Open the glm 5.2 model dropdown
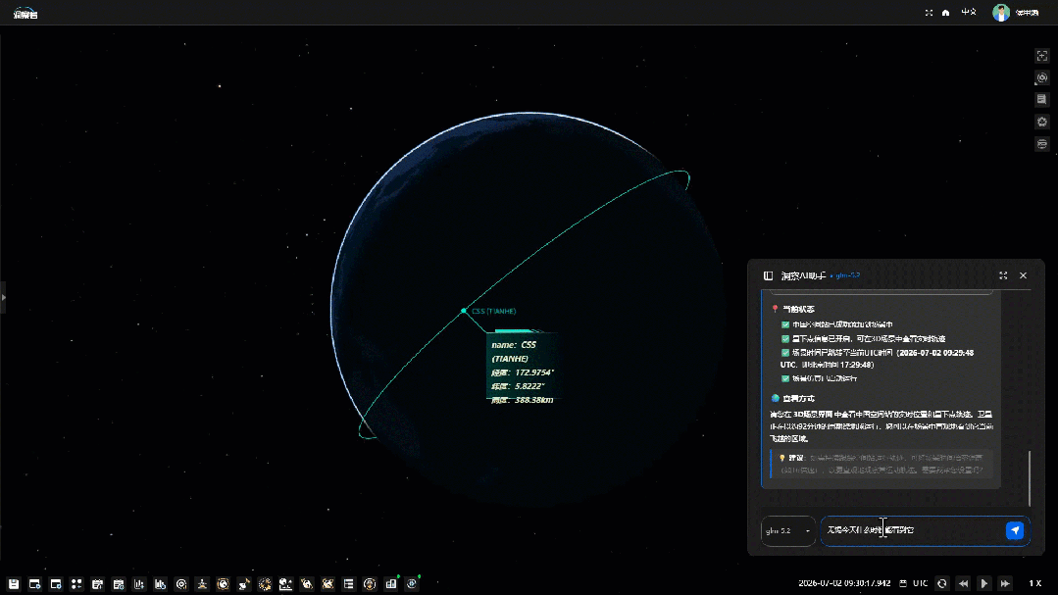This screenshot has height=595, width=1058. click(787, 531)
